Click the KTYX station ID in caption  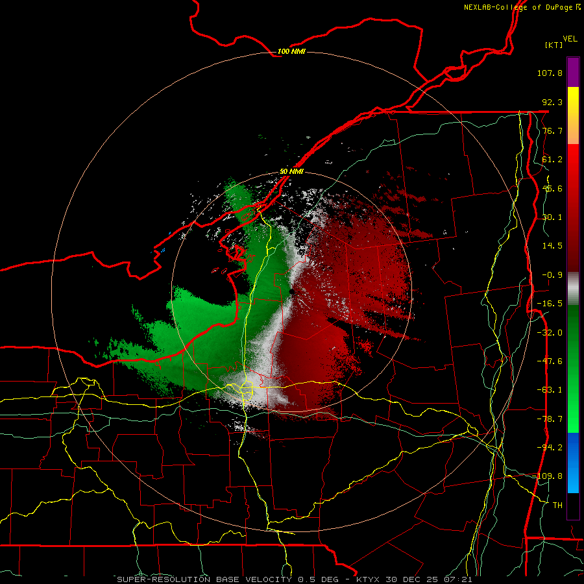369,579
